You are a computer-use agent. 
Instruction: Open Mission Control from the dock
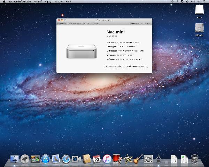35,159
